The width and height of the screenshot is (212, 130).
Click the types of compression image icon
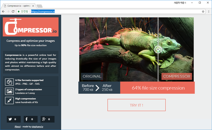click(9, 91)
